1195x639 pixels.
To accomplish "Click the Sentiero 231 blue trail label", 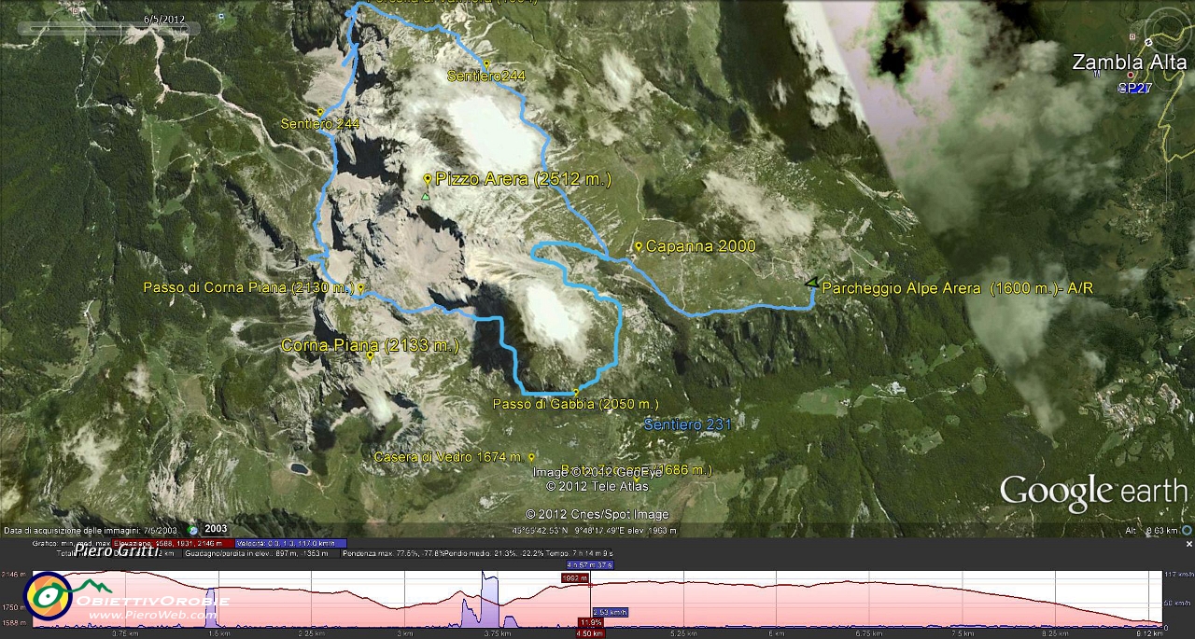I will pyautogui.click(x=687, y=424).
